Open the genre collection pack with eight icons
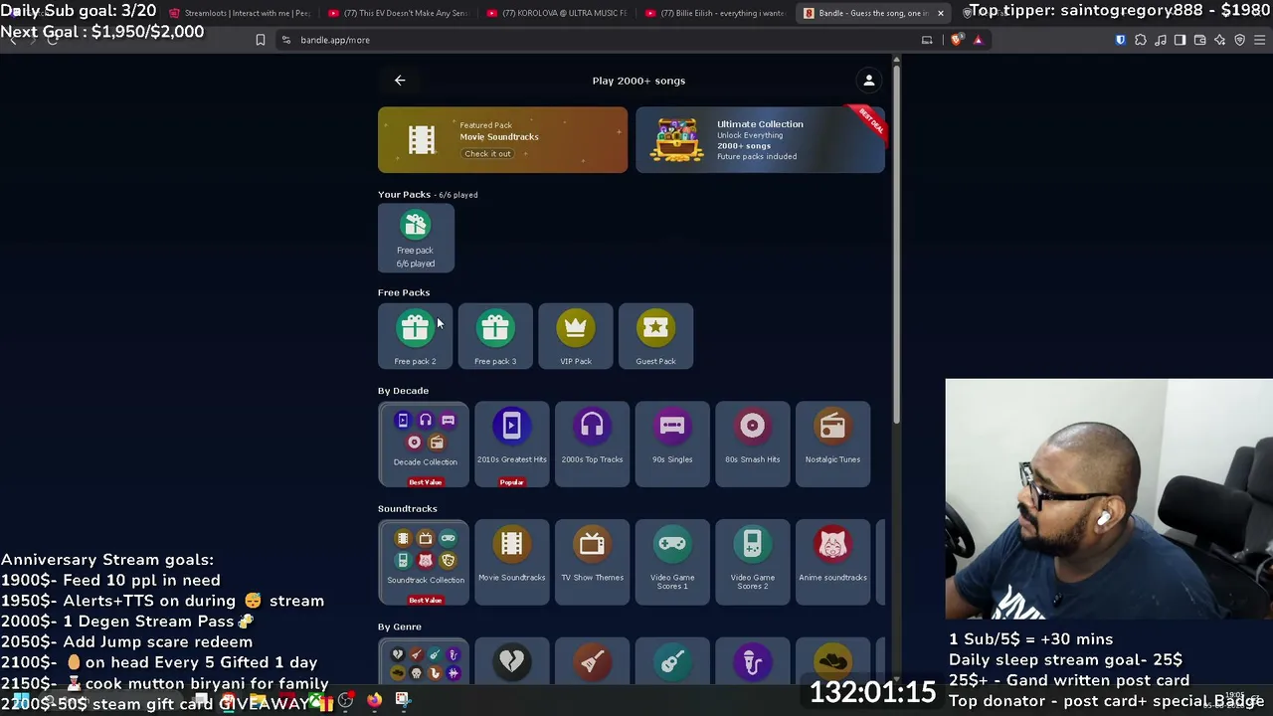 click(x=425, y=662)
